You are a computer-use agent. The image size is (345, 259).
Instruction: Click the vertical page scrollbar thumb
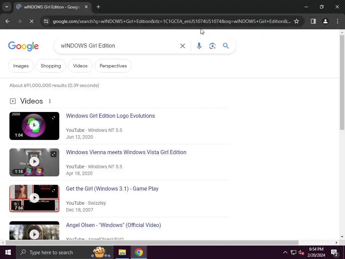click(x=342, y=82)
